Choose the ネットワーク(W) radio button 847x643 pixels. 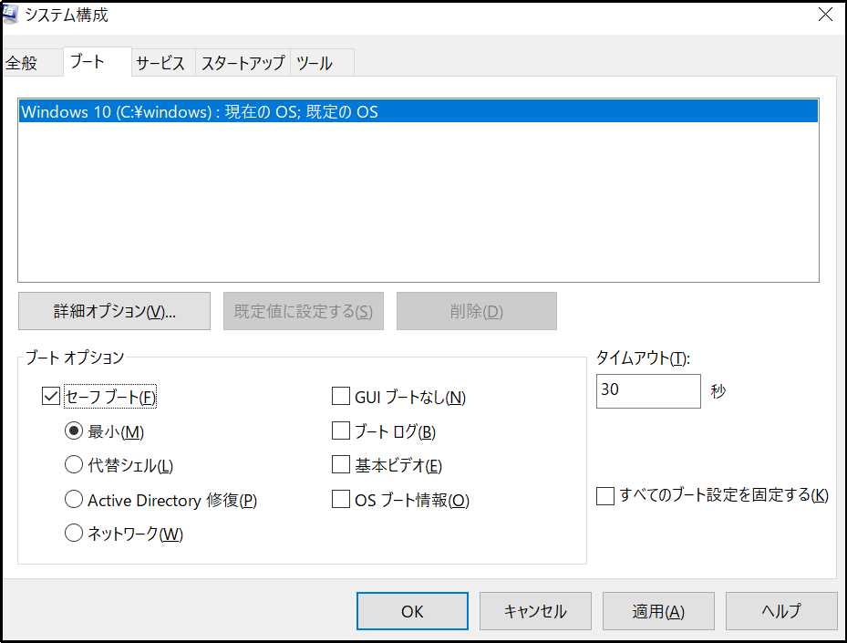(x=74, y=534)
